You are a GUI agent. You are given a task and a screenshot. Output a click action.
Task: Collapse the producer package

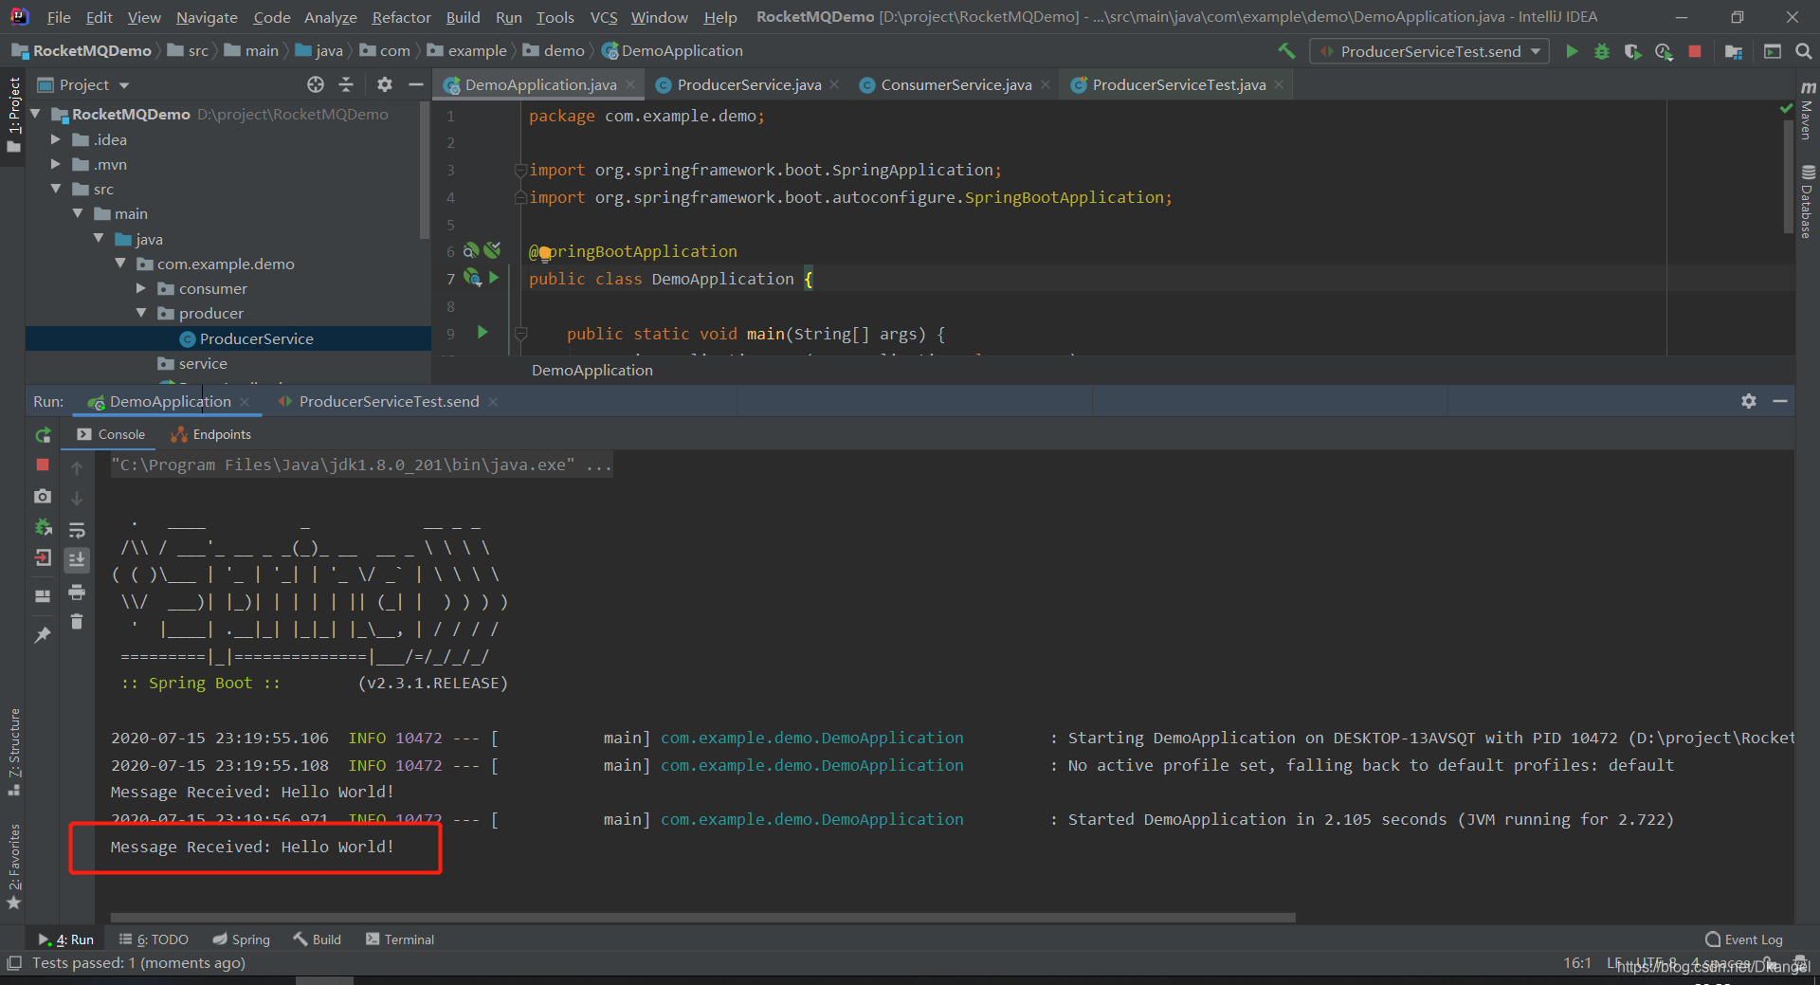[141, 313]
